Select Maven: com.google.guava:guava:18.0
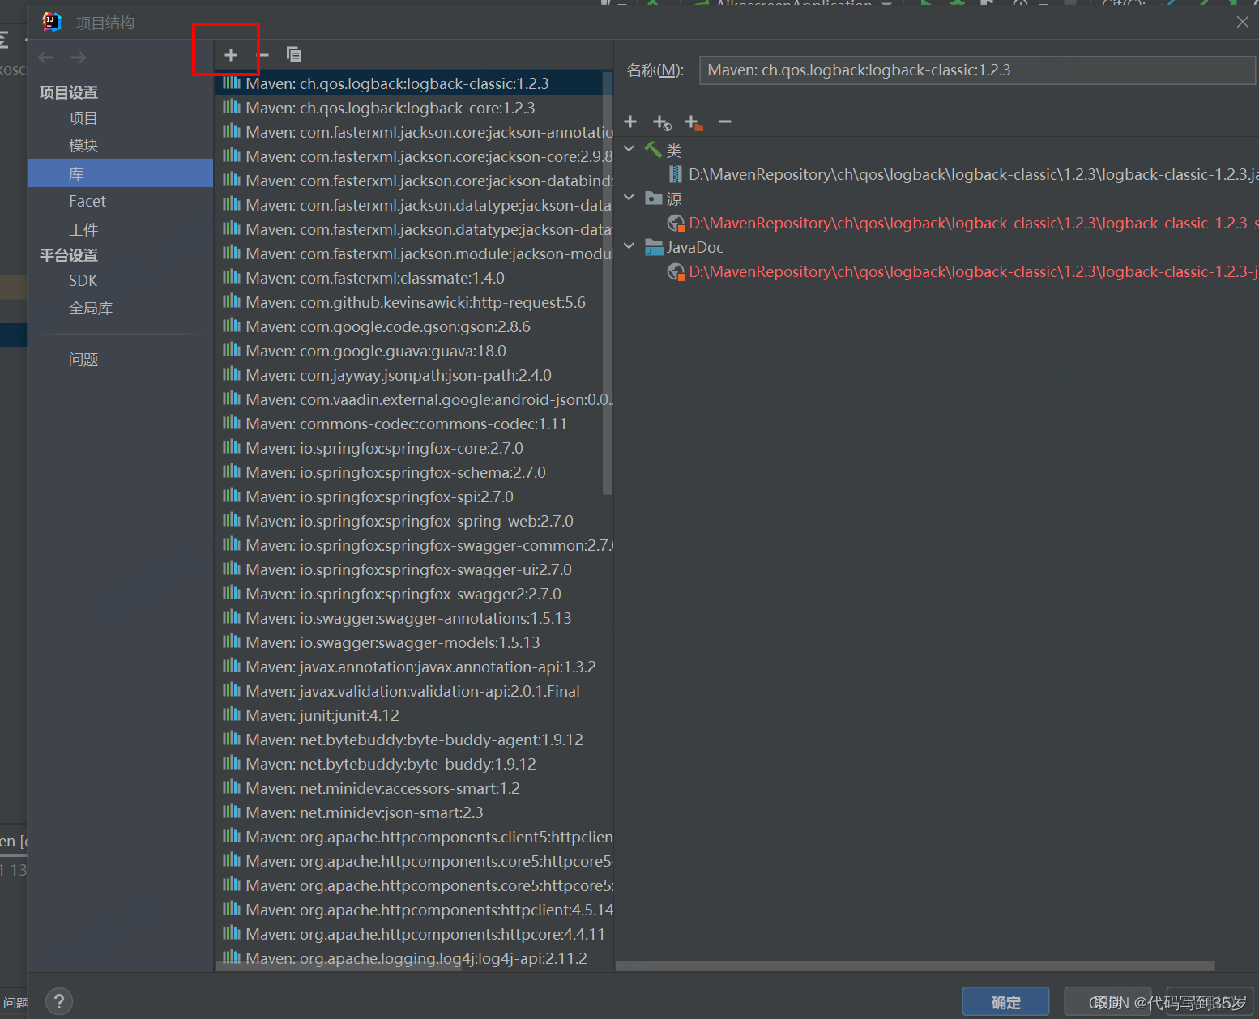Screen dimensions: 1259x1019 (413, 351)
